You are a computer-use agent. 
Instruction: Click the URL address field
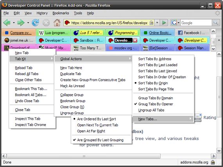tap(109, 23)
